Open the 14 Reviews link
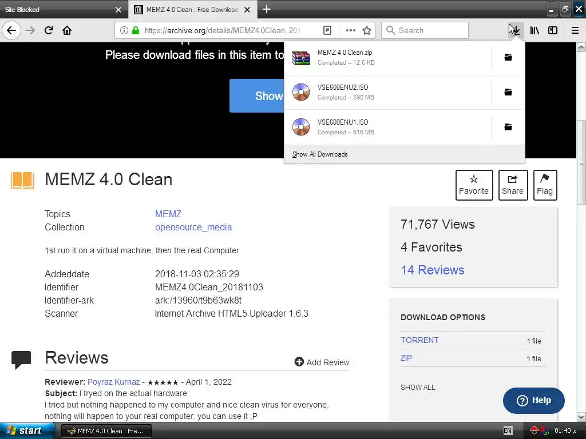 tap(433, 270)
